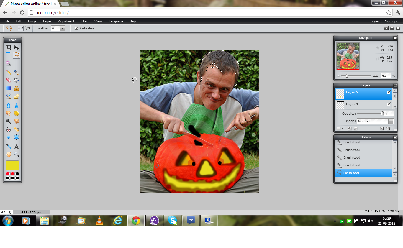Screen dimensions: 403x248
Task: Open the main yellow color swatch
Action: (12, 165)
